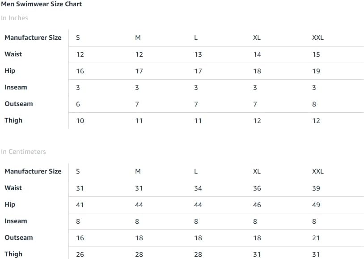The height and width of the screenshot is (259, 364).
Task: Click the XXL waist value 15 in inches
Action: click(316, 55)
